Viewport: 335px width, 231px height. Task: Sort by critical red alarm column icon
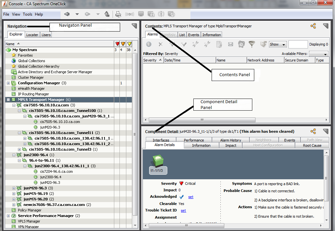[117, 44]
